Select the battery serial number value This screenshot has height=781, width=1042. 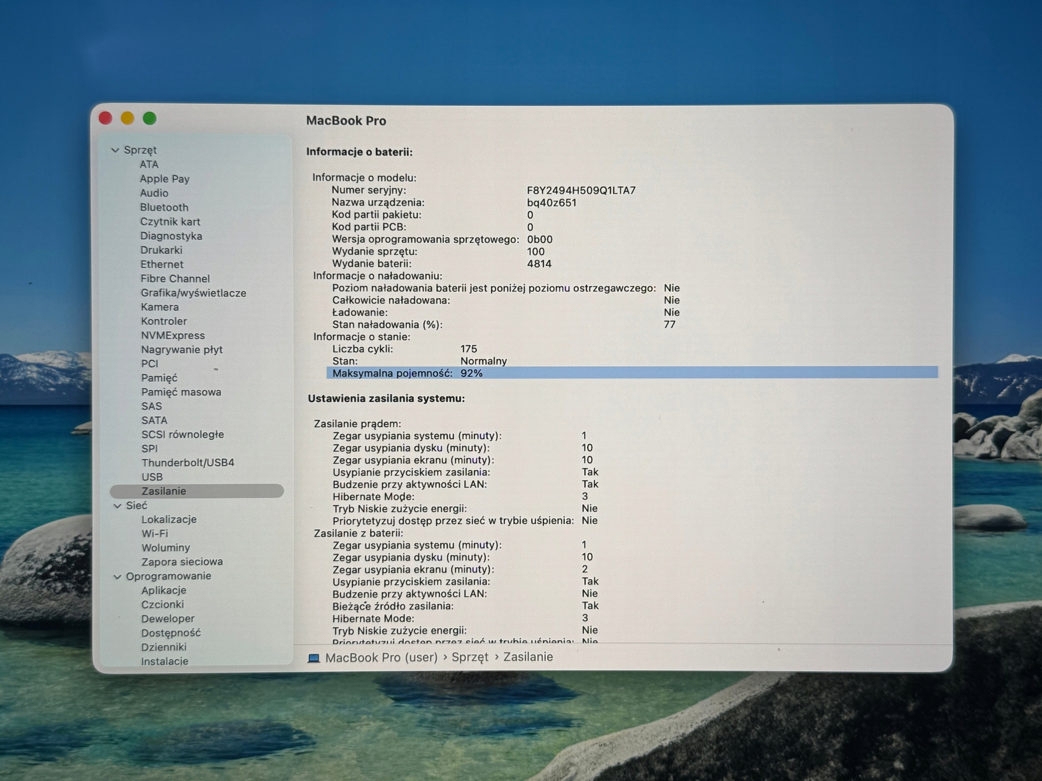581,190
